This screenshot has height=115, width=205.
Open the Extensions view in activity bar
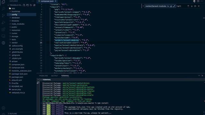click(x=4, y=29)
